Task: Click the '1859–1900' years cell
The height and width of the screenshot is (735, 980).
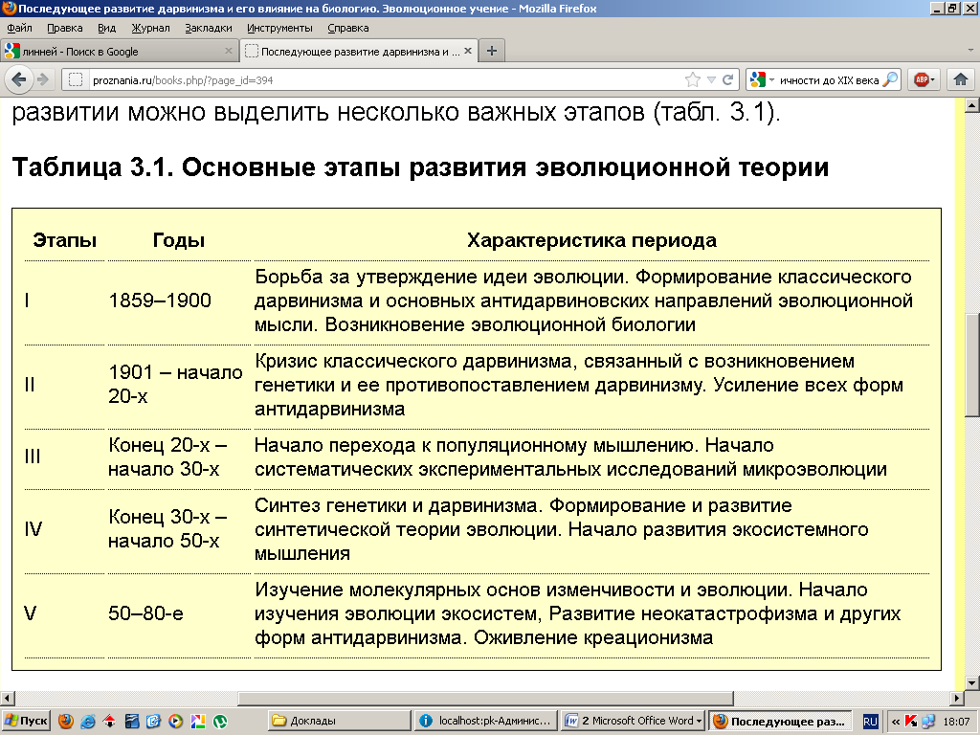Action: pos(160,301)
